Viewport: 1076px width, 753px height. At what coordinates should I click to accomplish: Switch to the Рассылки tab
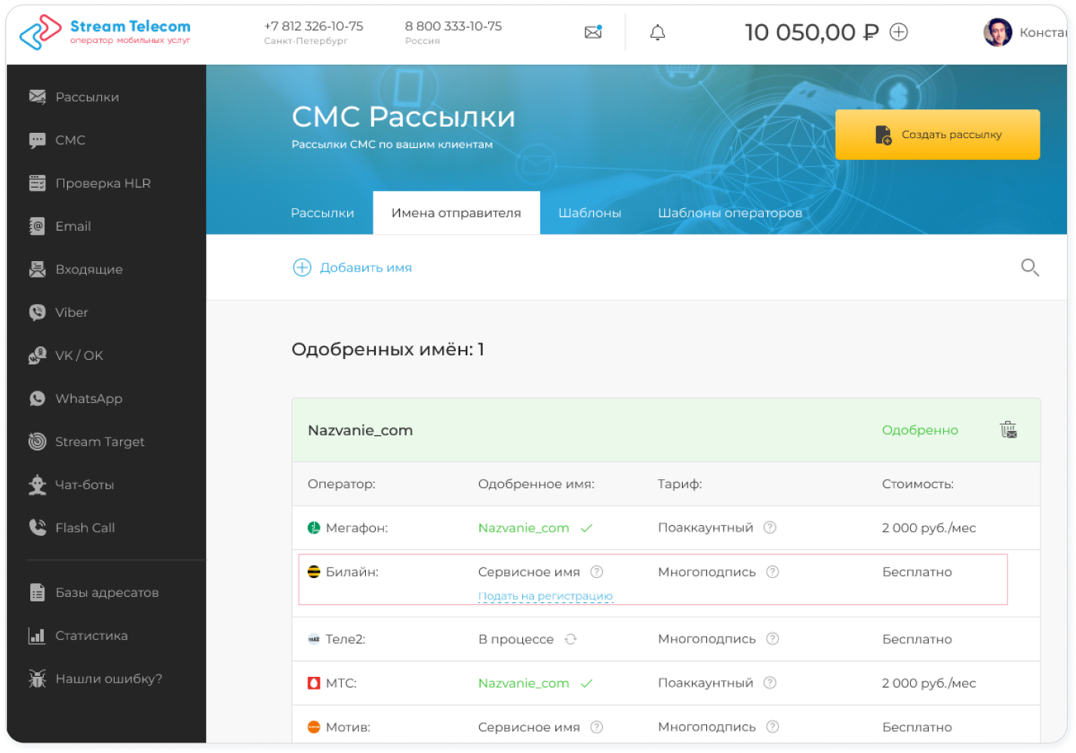[x=323, y=213]
